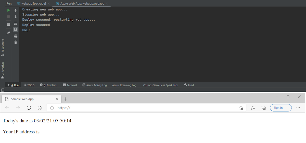This screenshot has height=143, width=306.
Task: Open the Favorites side tool window
Action: click(3, 70)
